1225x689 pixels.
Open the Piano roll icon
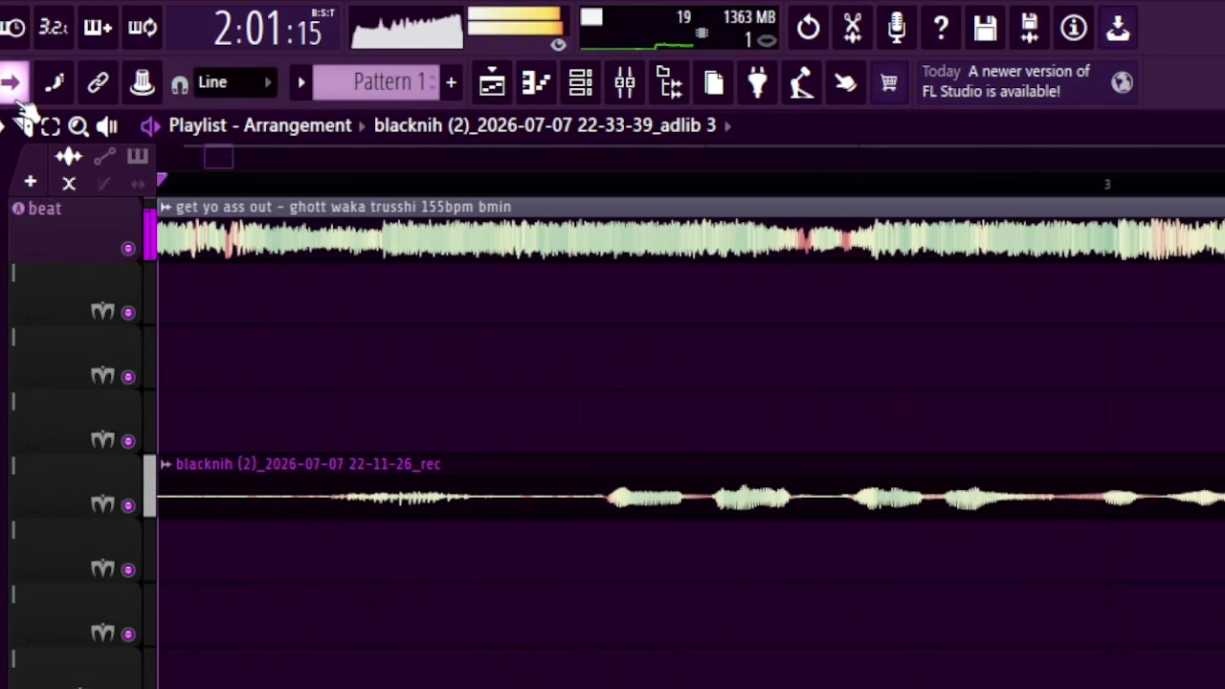click(x=536, y=83)
